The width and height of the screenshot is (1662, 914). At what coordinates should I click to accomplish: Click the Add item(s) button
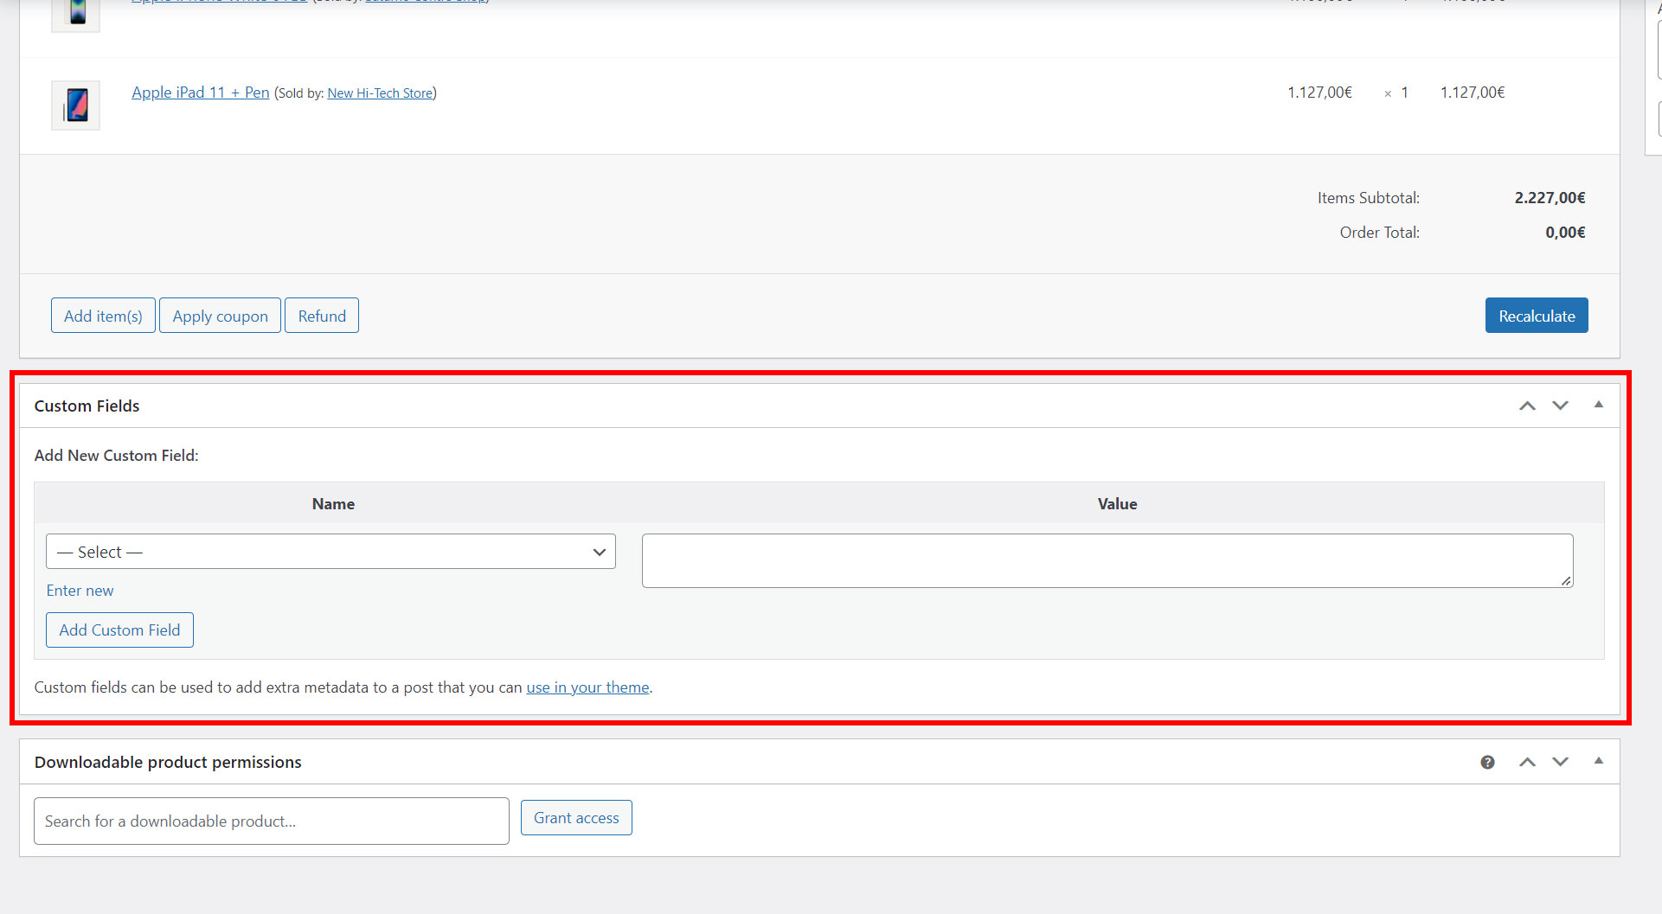coord(103,316)
